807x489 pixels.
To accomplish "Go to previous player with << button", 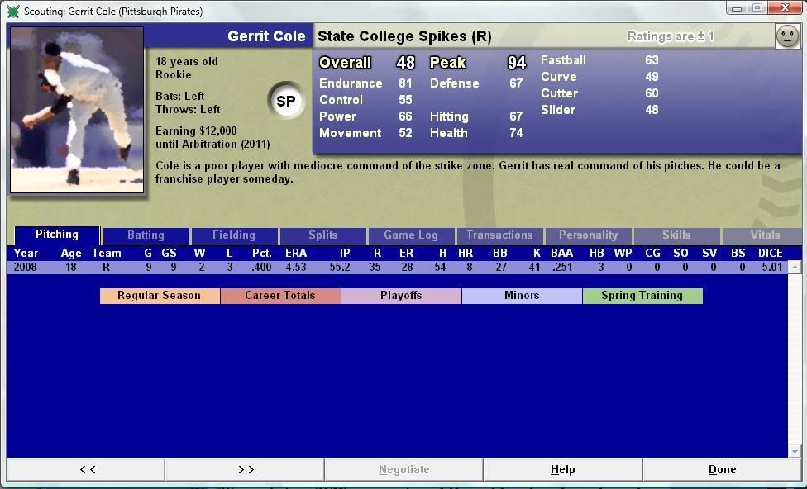I will pos(87,469).
